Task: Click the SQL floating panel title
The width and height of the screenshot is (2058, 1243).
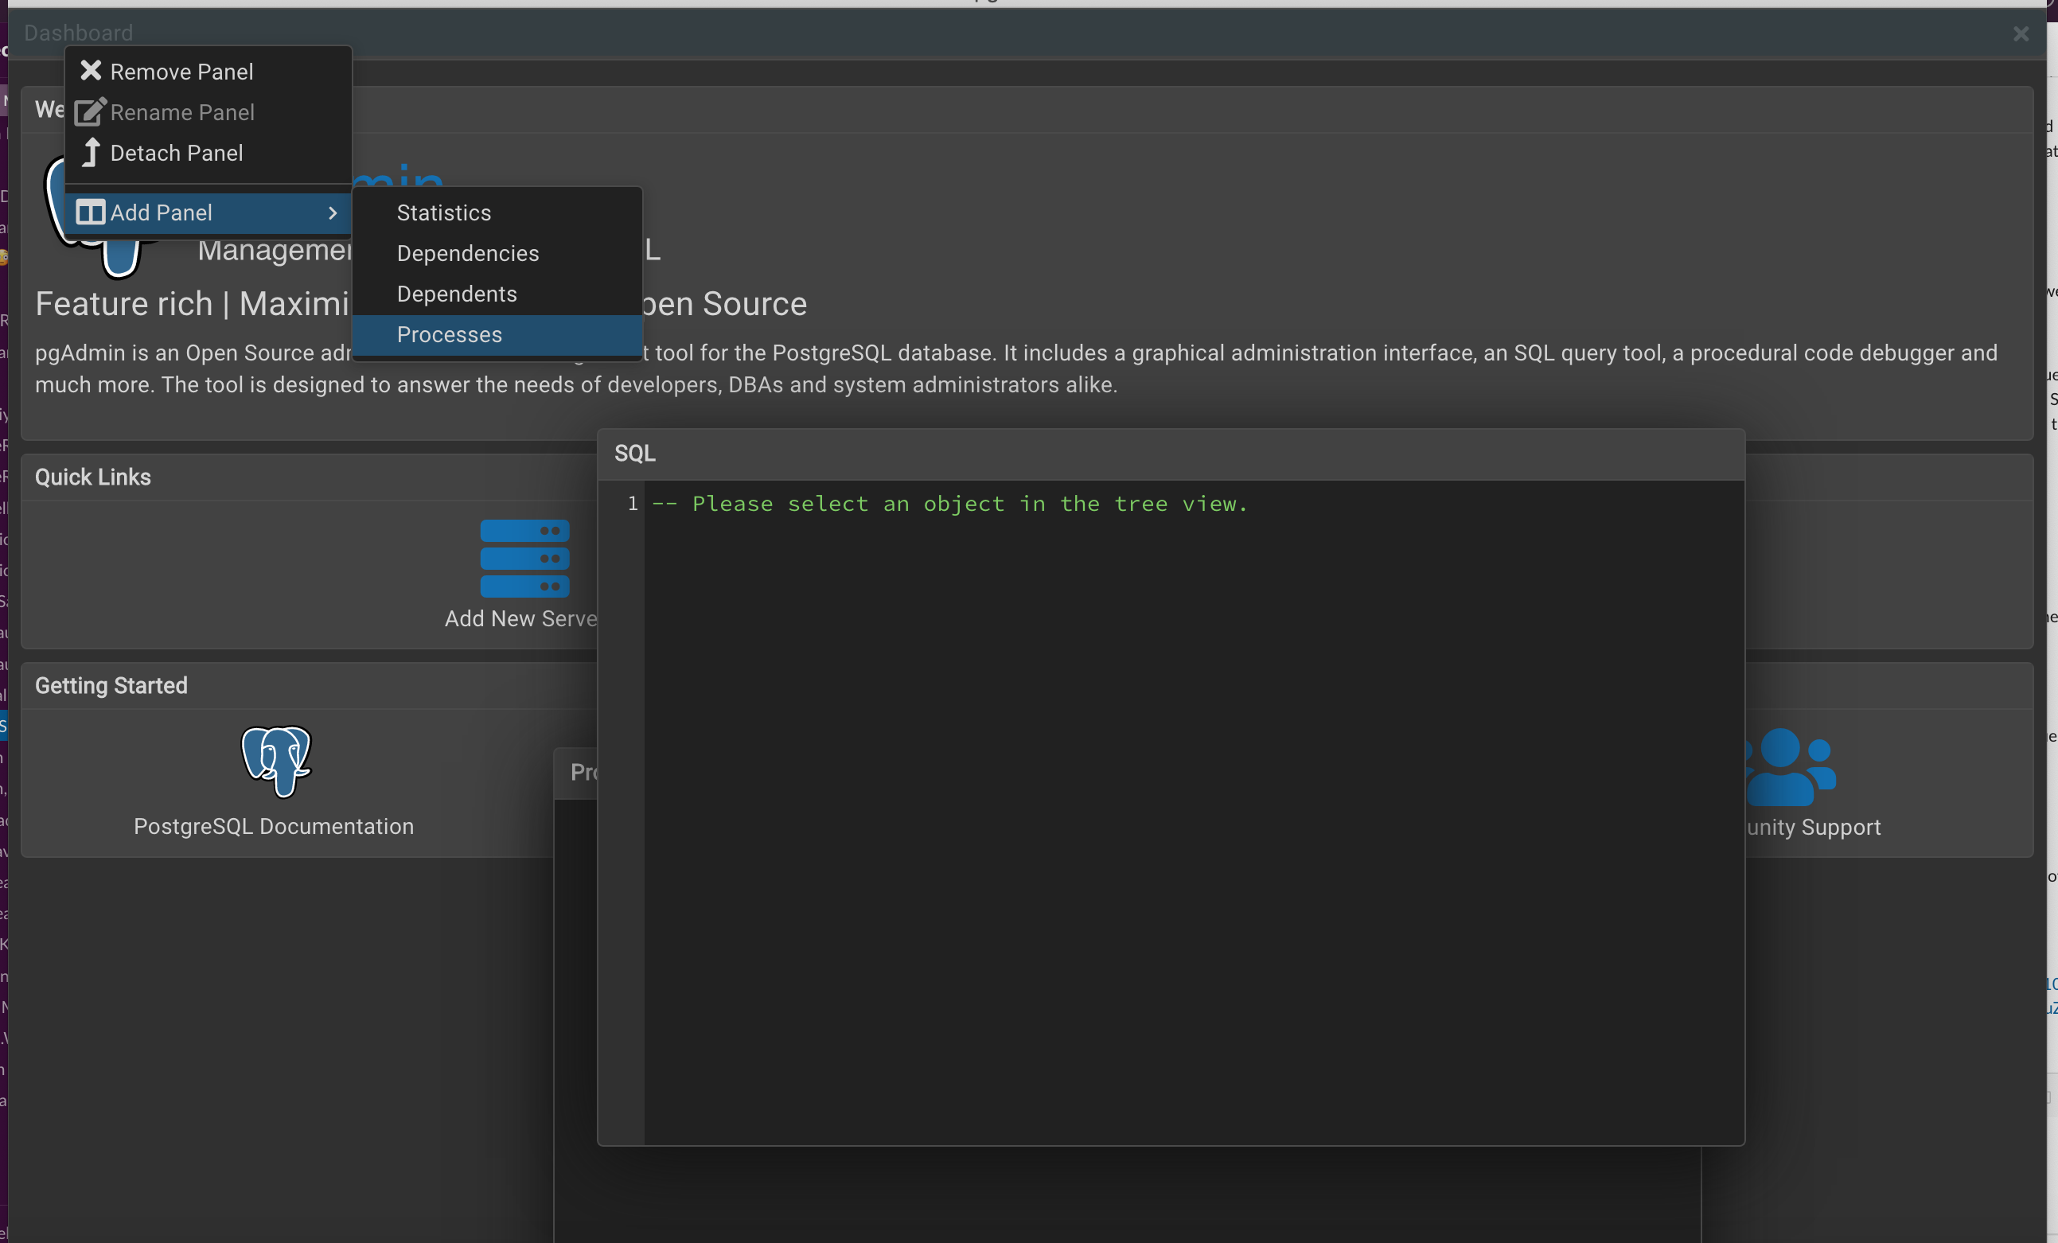Action: tap(635, 454)
